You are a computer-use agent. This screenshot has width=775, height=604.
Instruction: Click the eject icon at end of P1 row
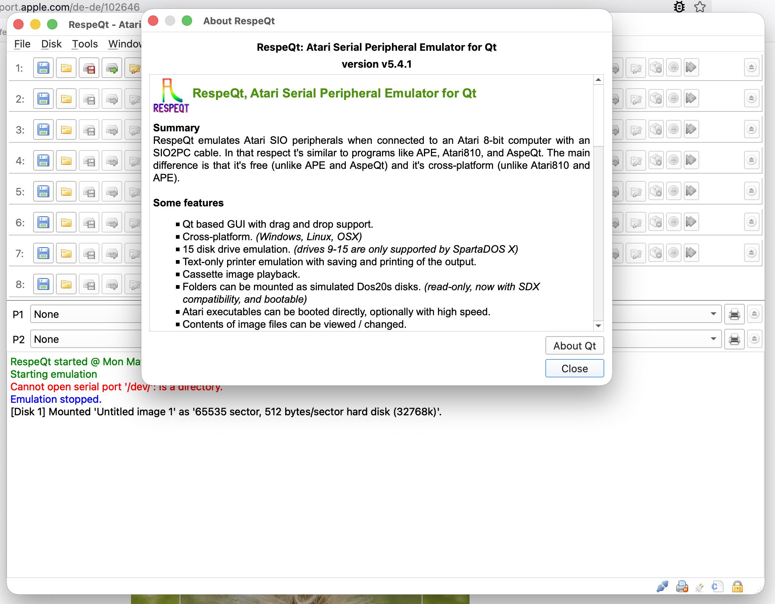pyautogui.click(x=754, y=314)
